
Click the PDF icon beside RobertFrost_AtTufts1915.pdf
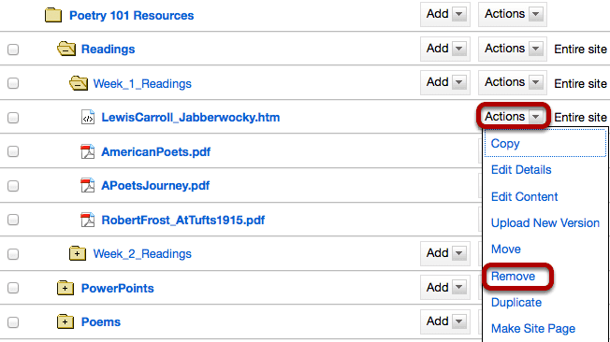88,220
